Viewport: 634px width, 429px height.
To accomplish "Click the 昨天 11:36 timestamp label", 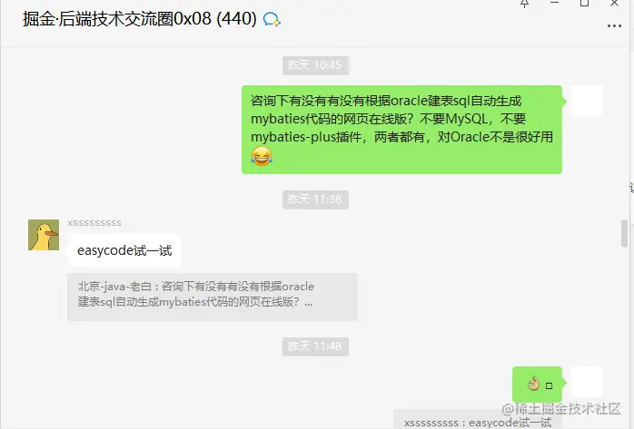I will coord(315,200).
